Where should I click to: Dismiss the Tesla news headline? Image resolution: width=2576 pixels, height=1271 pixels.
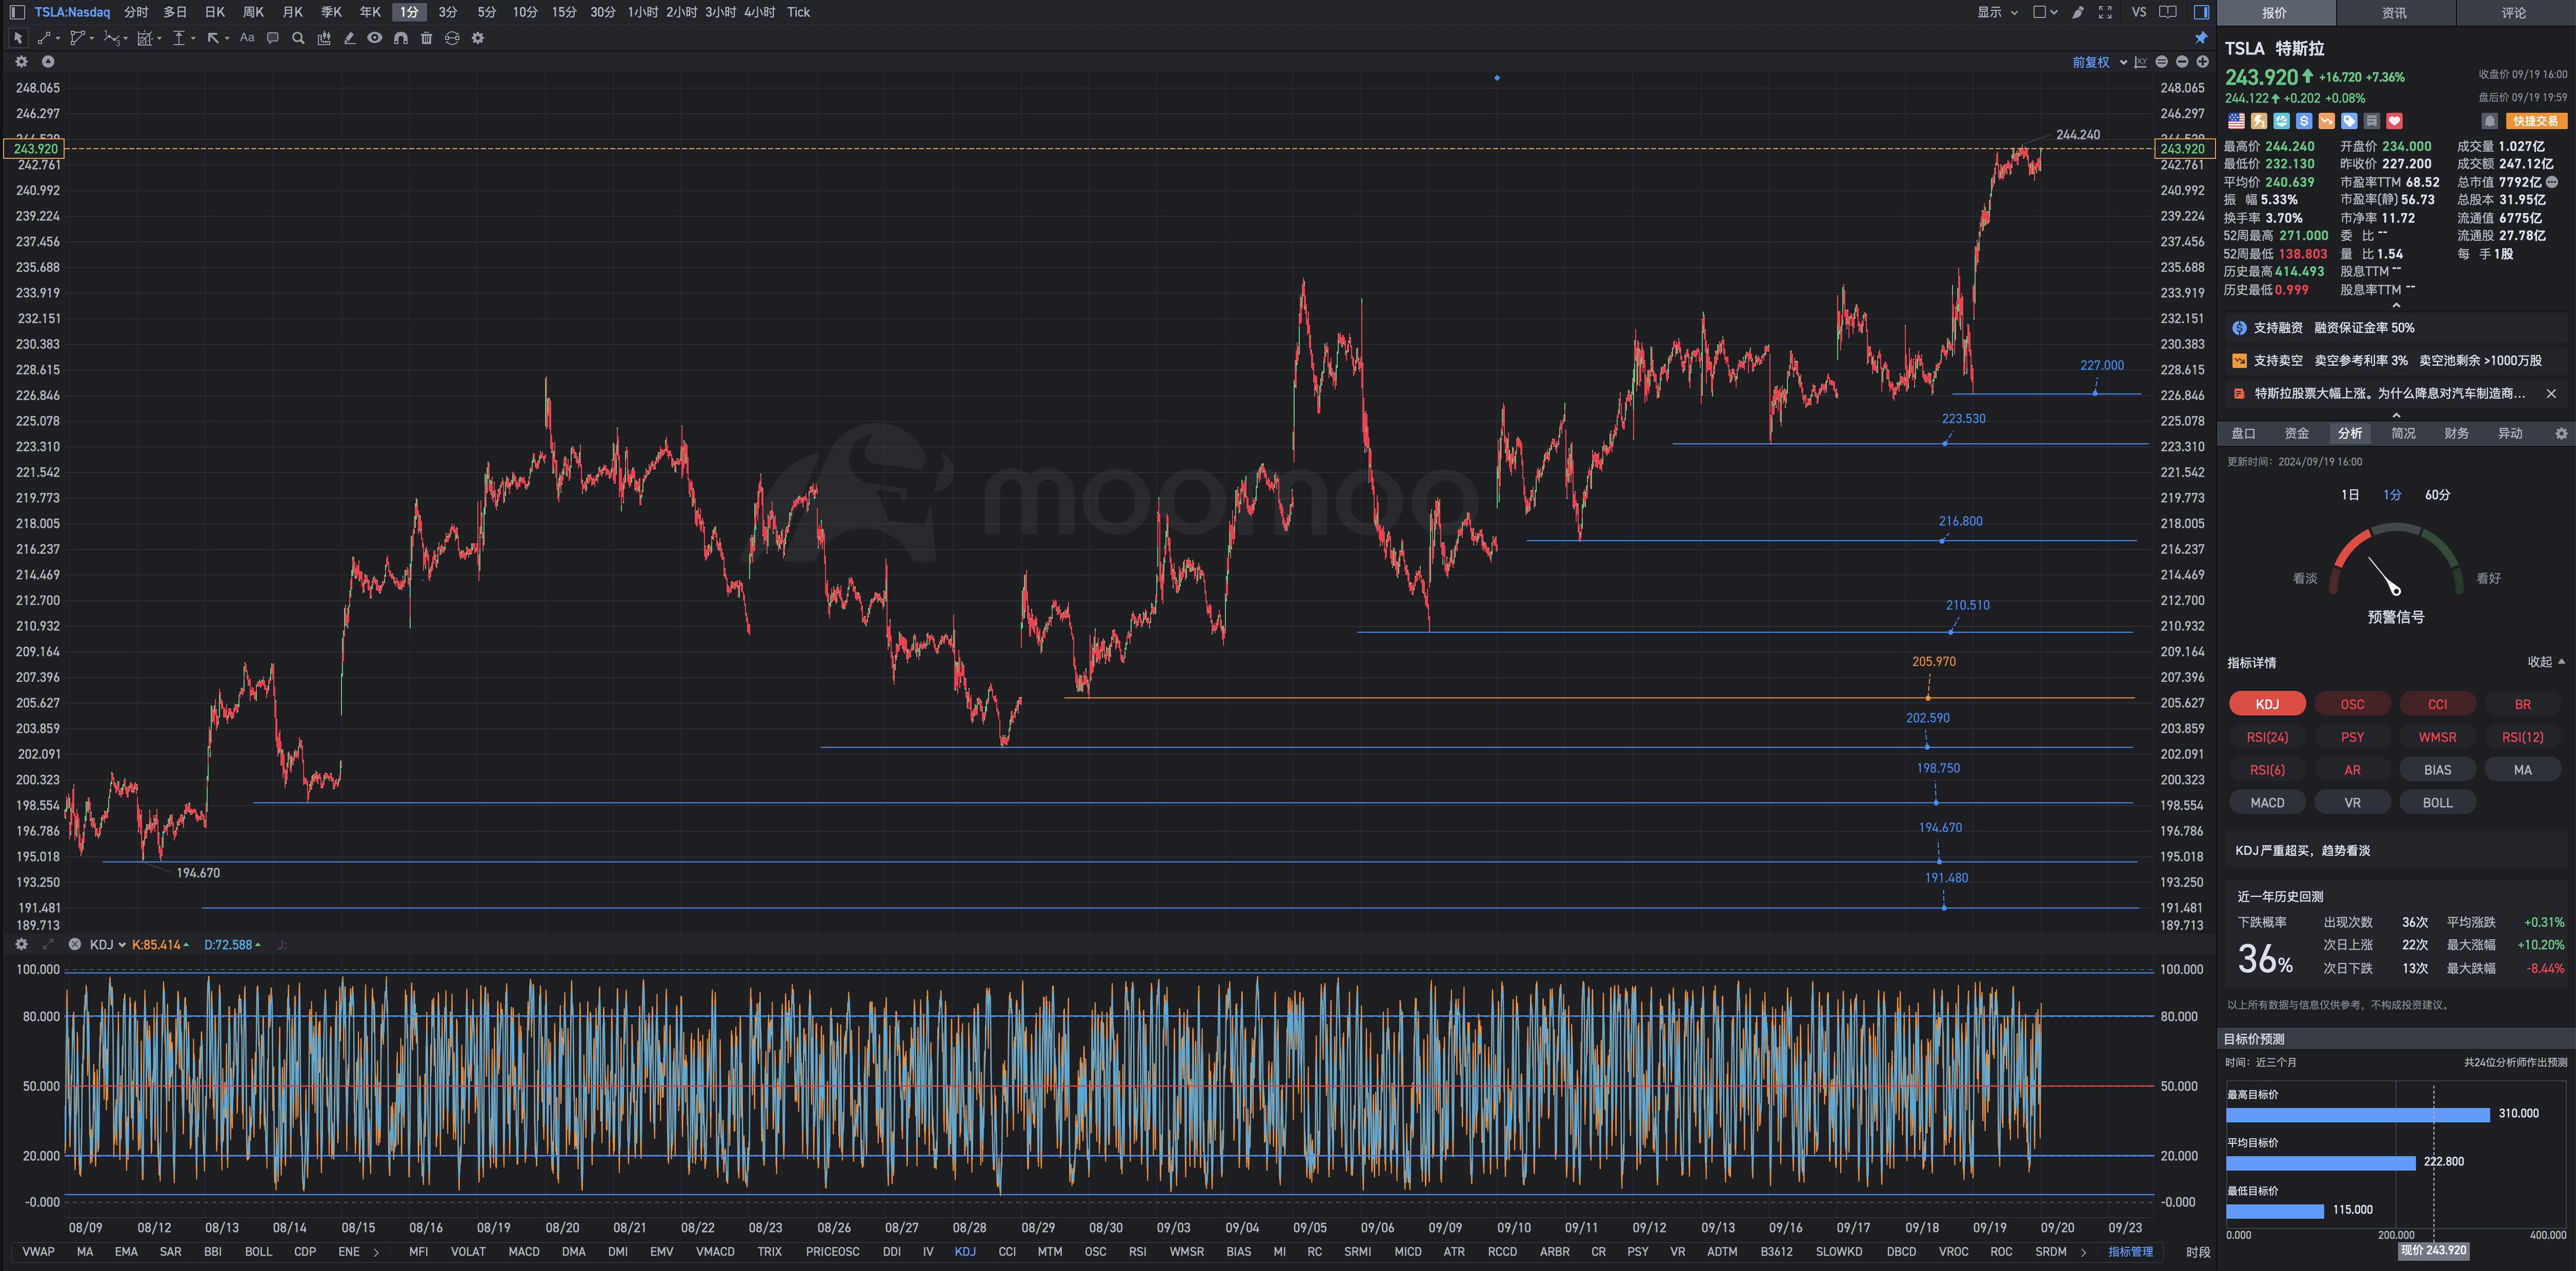(2551, 394)
